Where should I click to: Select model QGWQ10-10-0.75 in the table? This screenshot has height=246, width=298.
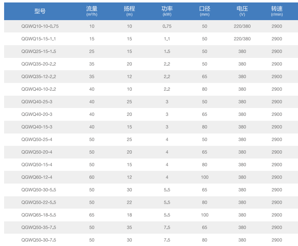pos(40,26)
